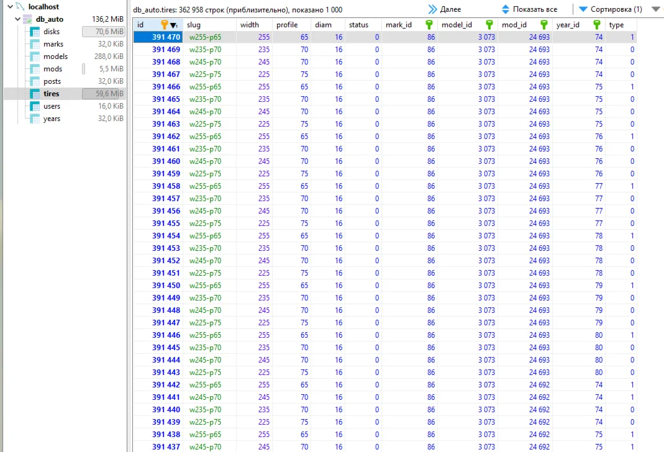This screenshot has height=452, width=664.
Task: Click the mods table icon
Action: coord(35,69)
